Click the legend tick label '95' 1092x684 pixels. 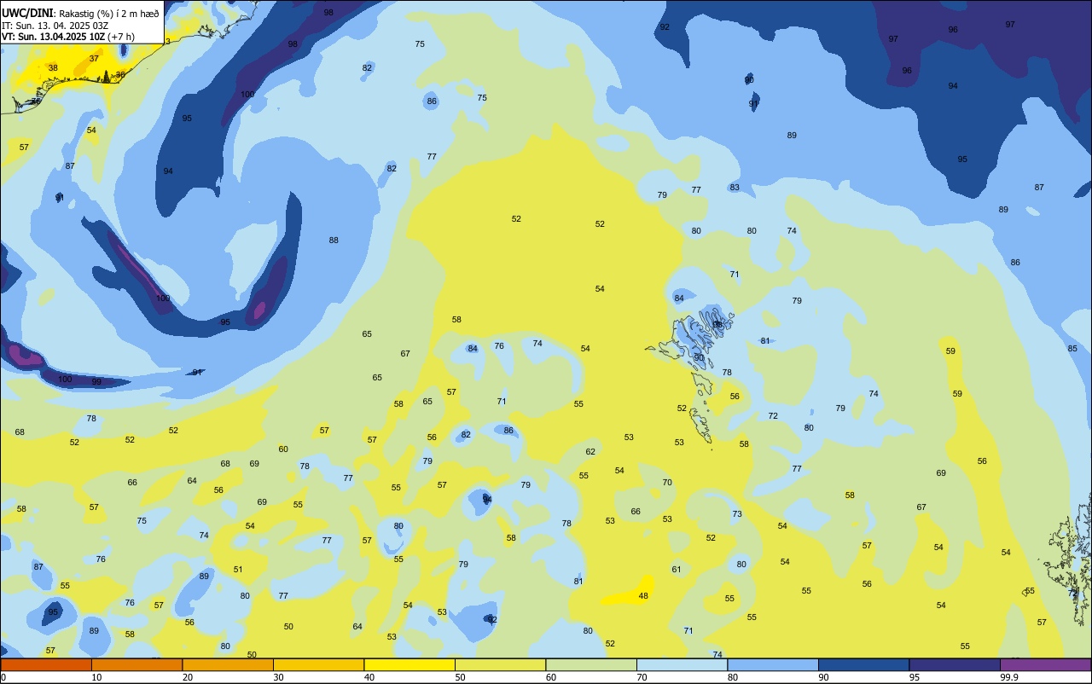click(x=915, y=677)
